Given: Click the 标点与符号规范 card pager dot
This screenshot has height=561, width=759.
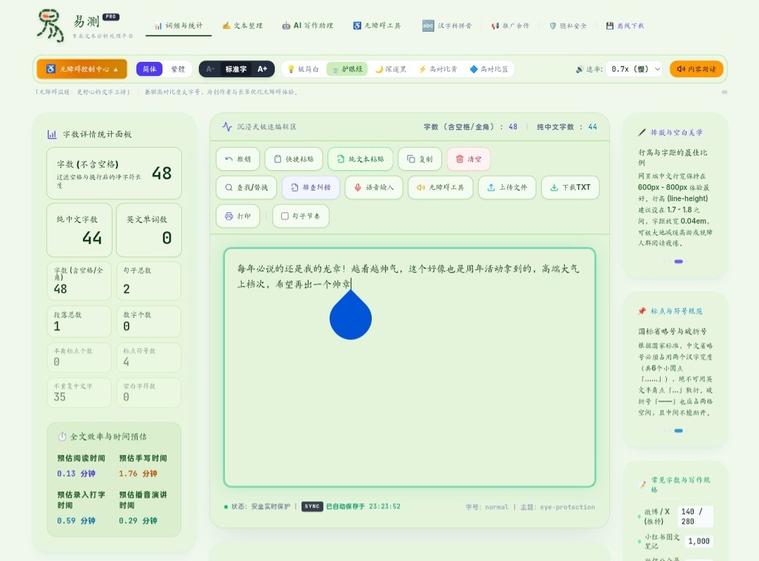Looking at the screenshot, I should (x=679, y=430).
